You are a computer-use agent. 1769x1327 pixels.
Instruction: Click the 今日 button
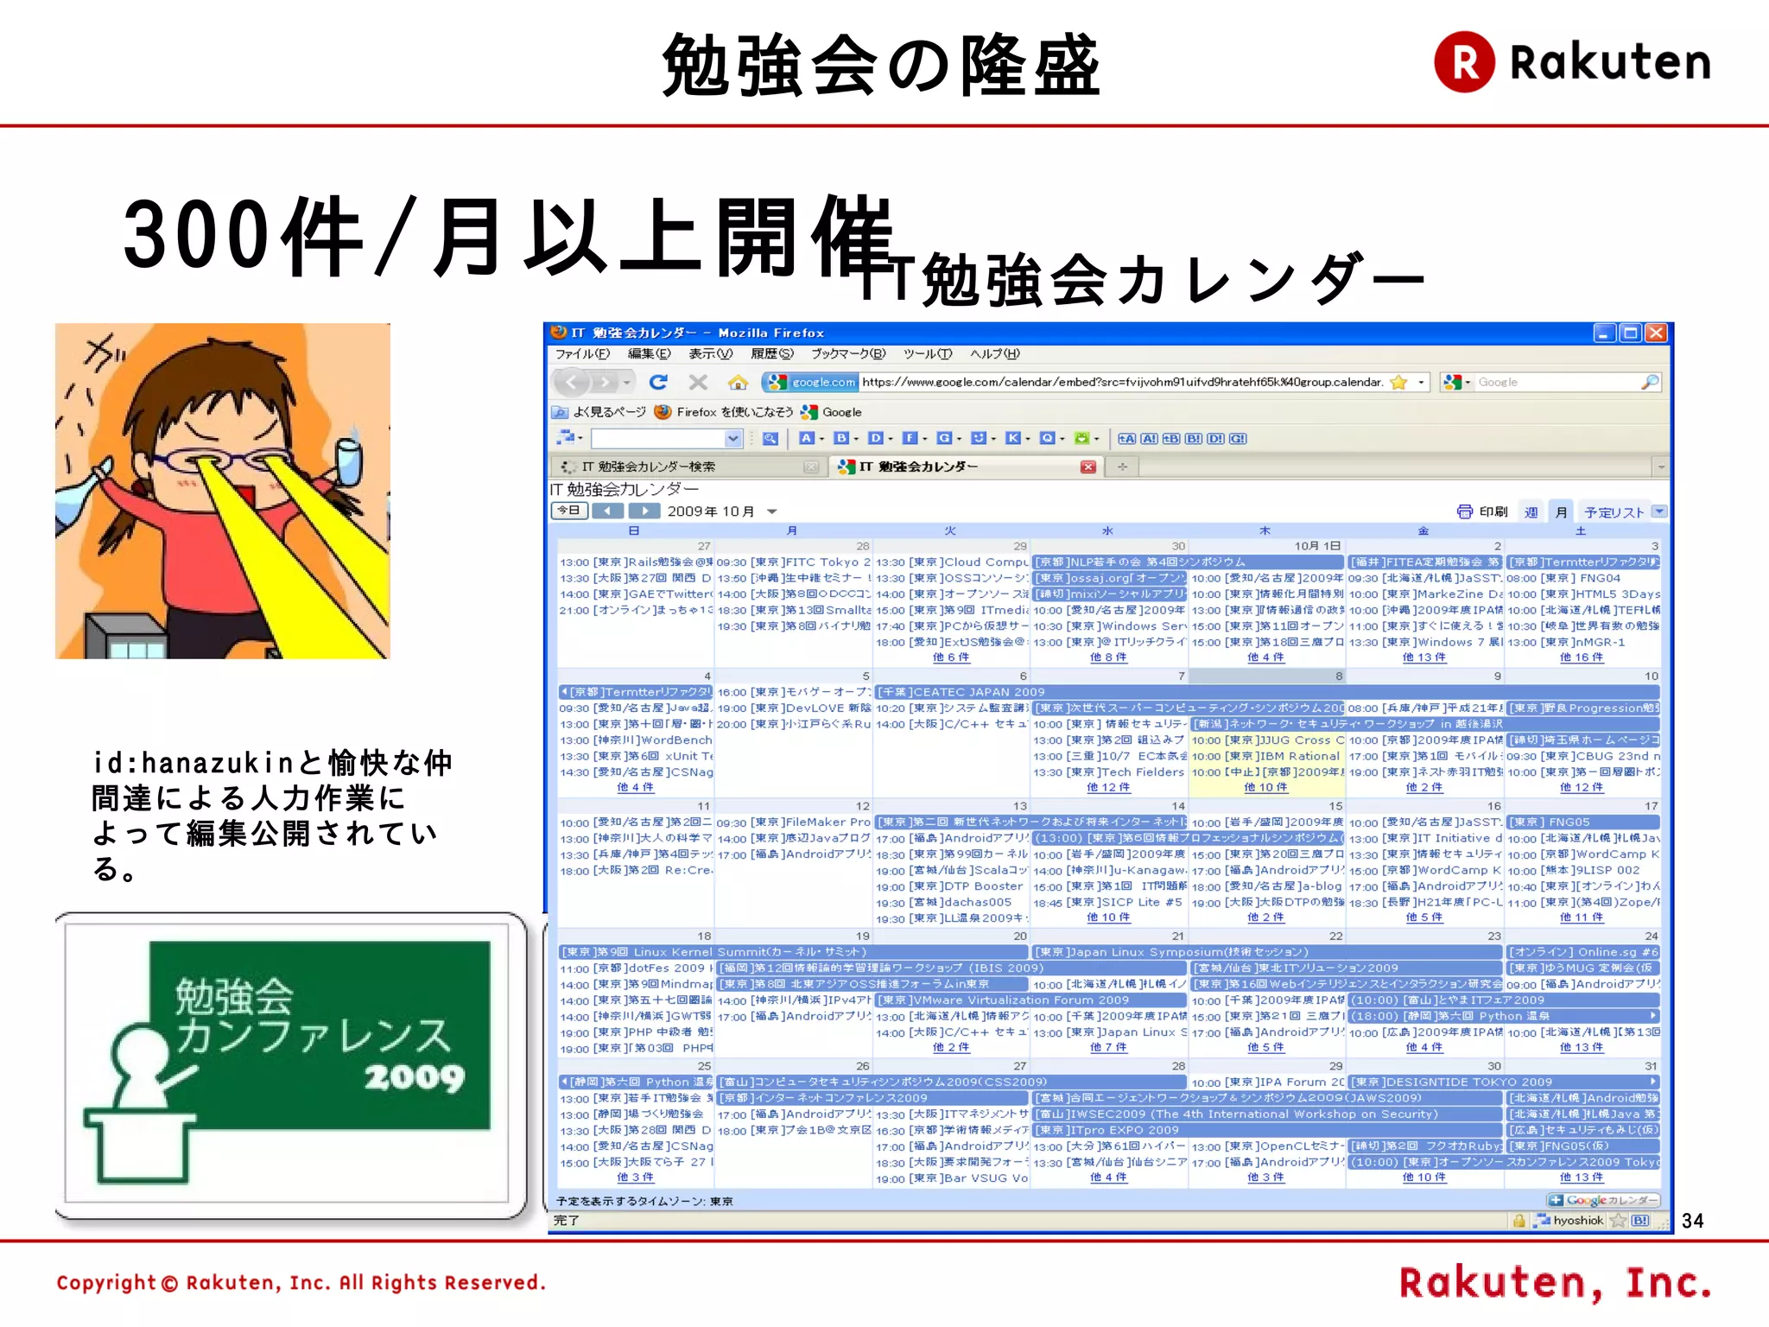point(569,511)
